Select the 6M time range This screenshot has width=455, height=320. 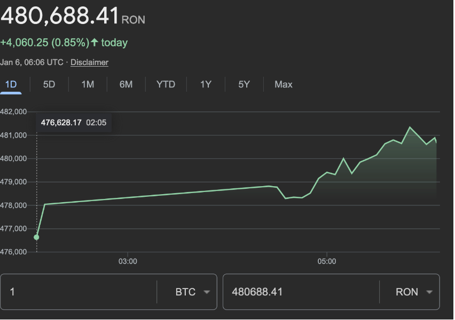pos(126,84)
